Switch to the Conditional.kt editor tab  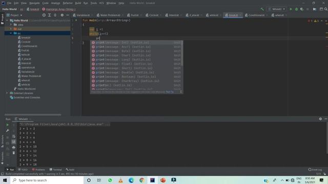coord(256,15)
